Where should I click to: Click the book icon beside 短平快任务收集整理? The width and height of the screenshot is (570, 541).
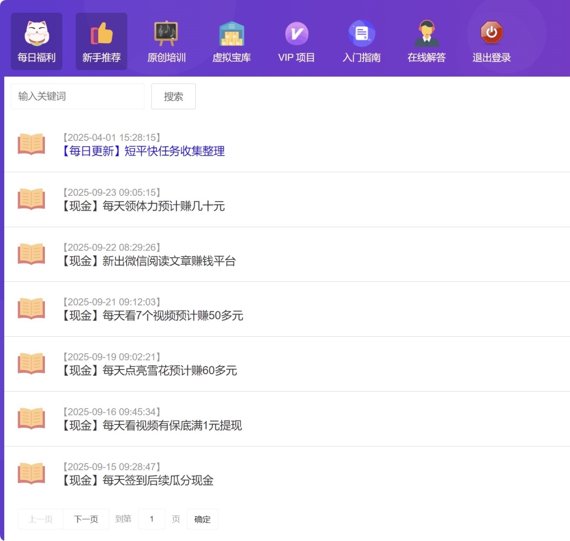(x=32, y=144)
